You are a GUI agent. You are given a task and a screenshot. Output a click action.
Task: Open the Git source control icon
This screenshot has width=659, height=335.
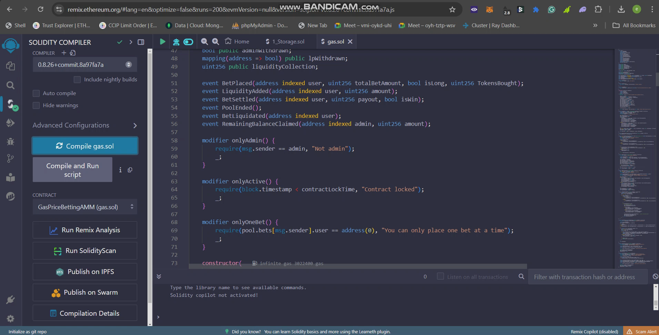click(10, 159)
